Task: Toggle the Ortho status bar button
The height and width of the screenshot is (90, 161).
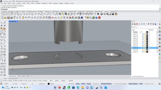Action: coord(78,84)
